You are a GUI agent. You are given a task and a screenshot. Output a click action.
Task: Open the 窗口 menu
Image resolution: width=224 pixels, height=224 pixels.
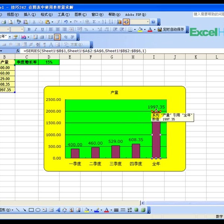pyautogui.click(x=97, y=15)
